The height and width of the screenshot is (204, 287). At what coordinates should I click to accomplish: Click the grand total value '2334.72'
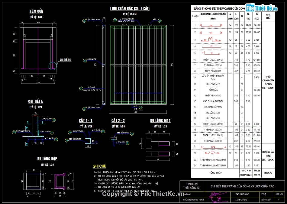[268, 173]
